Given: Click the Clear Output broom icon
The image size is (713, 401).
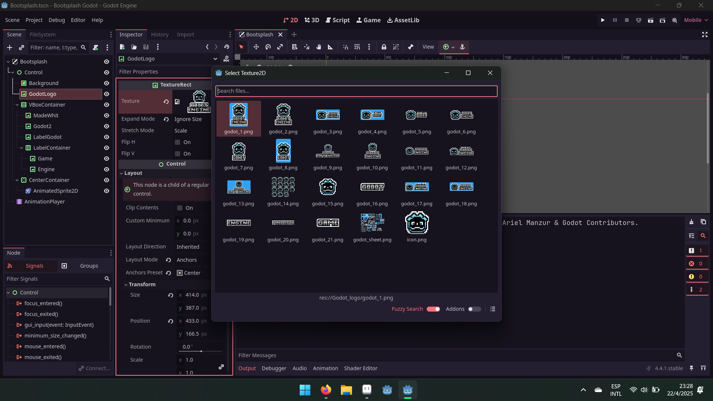Looking at the screenshot, I should [691, 222].
